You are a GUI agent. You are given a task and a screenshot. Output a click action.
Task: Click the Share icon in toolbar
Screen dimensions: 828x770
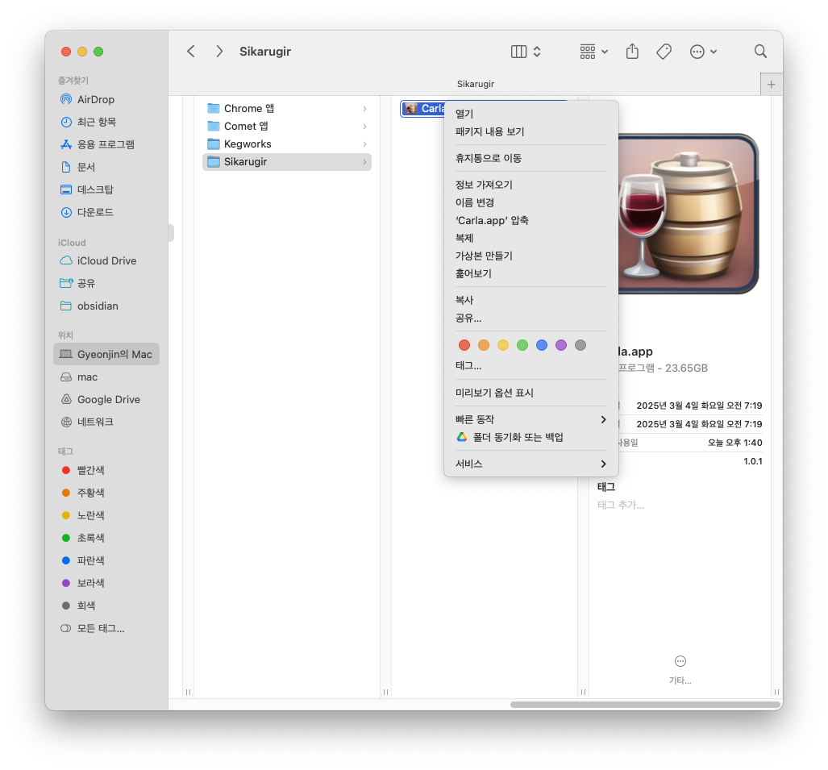click(632, 52)
